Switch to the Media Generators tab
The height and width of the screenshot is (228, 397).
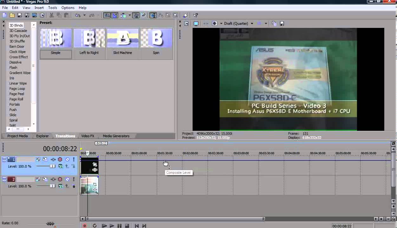(x=116, y=136)
